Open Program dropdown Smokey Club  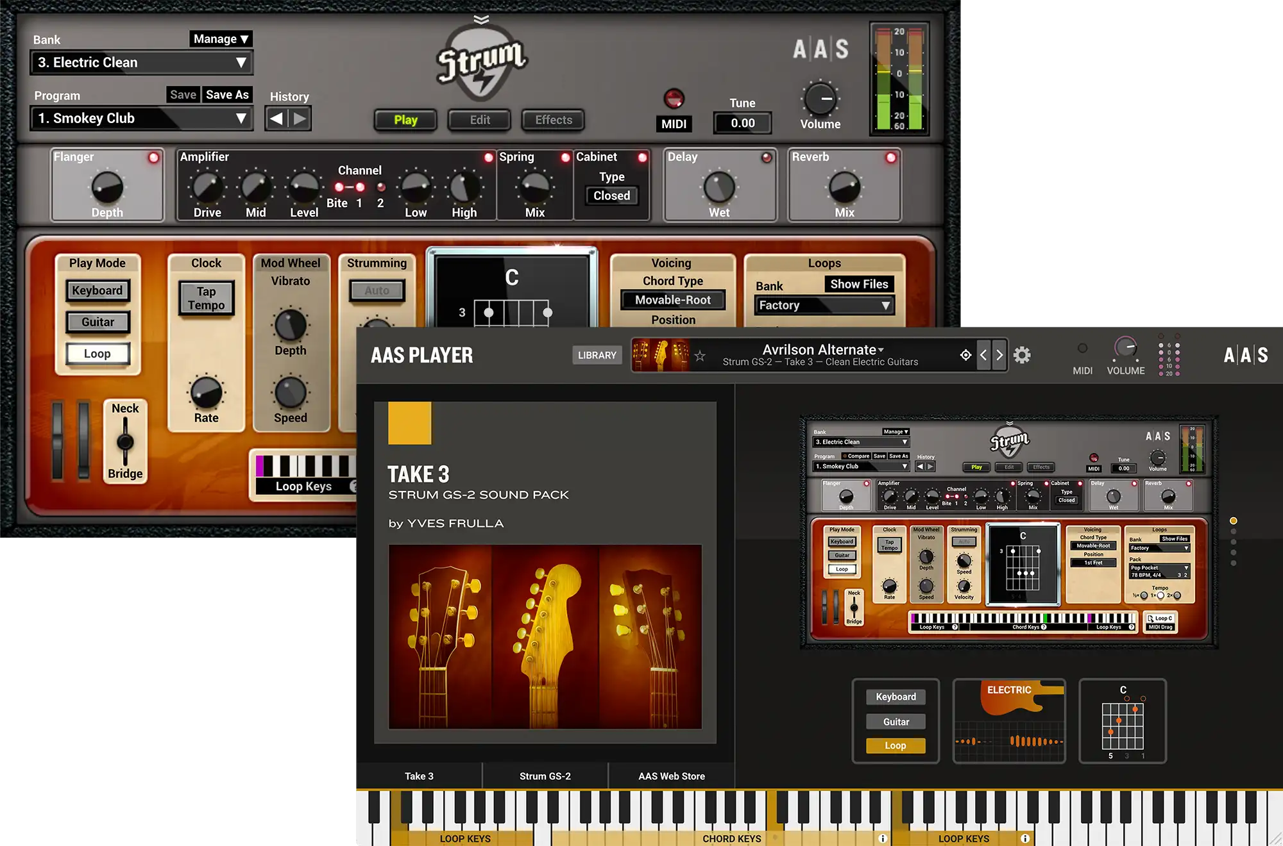[x=141, y=119]
